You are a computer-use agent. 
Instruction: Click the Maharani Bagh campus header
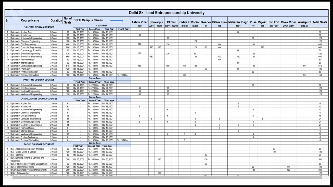click(x=238, y=22)
